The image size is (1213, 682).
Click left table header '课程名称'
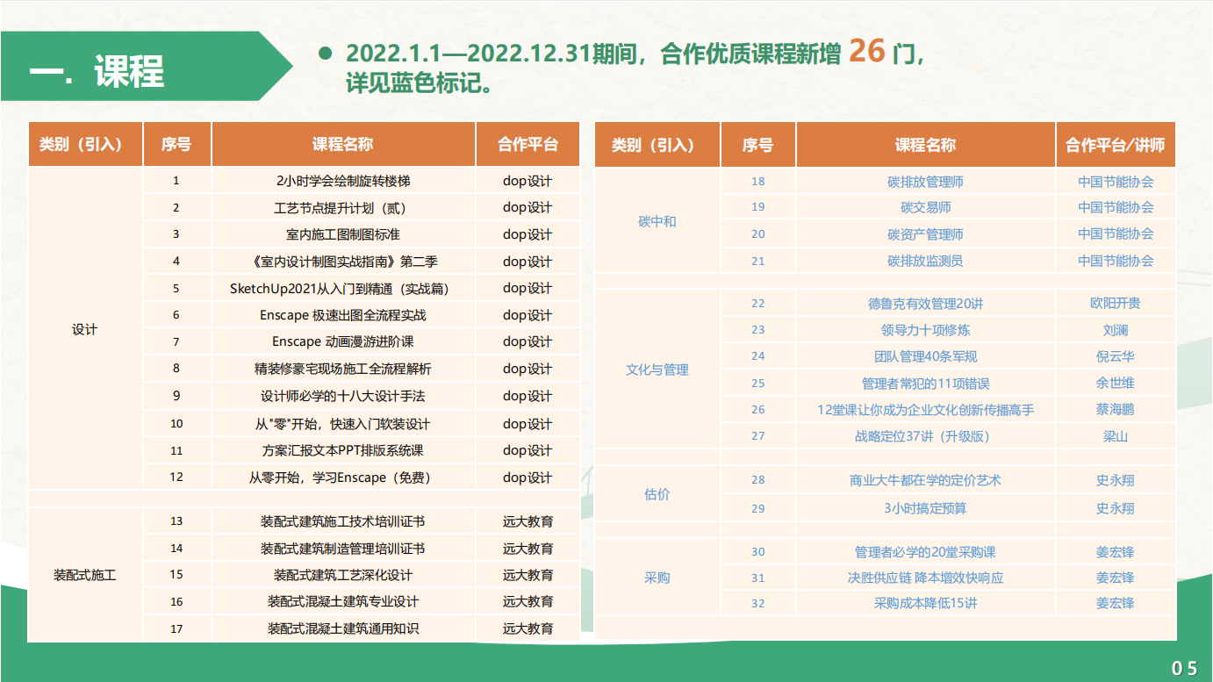343,145
